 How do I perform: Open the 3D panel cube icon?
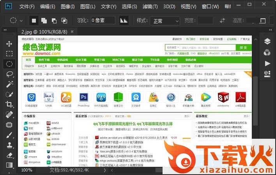267,74
